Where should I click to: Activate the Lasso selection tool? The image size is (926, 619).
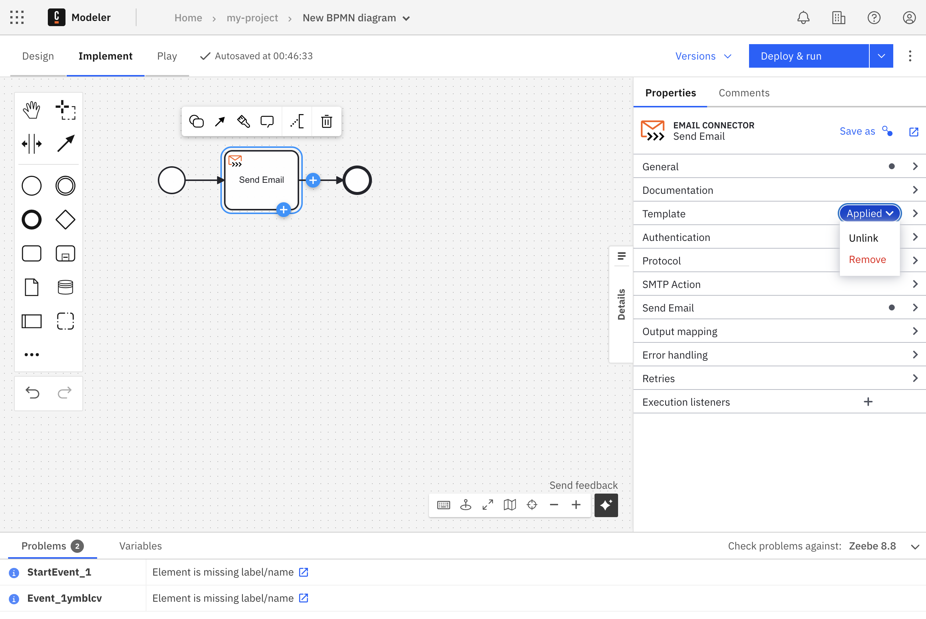point(65,110)
